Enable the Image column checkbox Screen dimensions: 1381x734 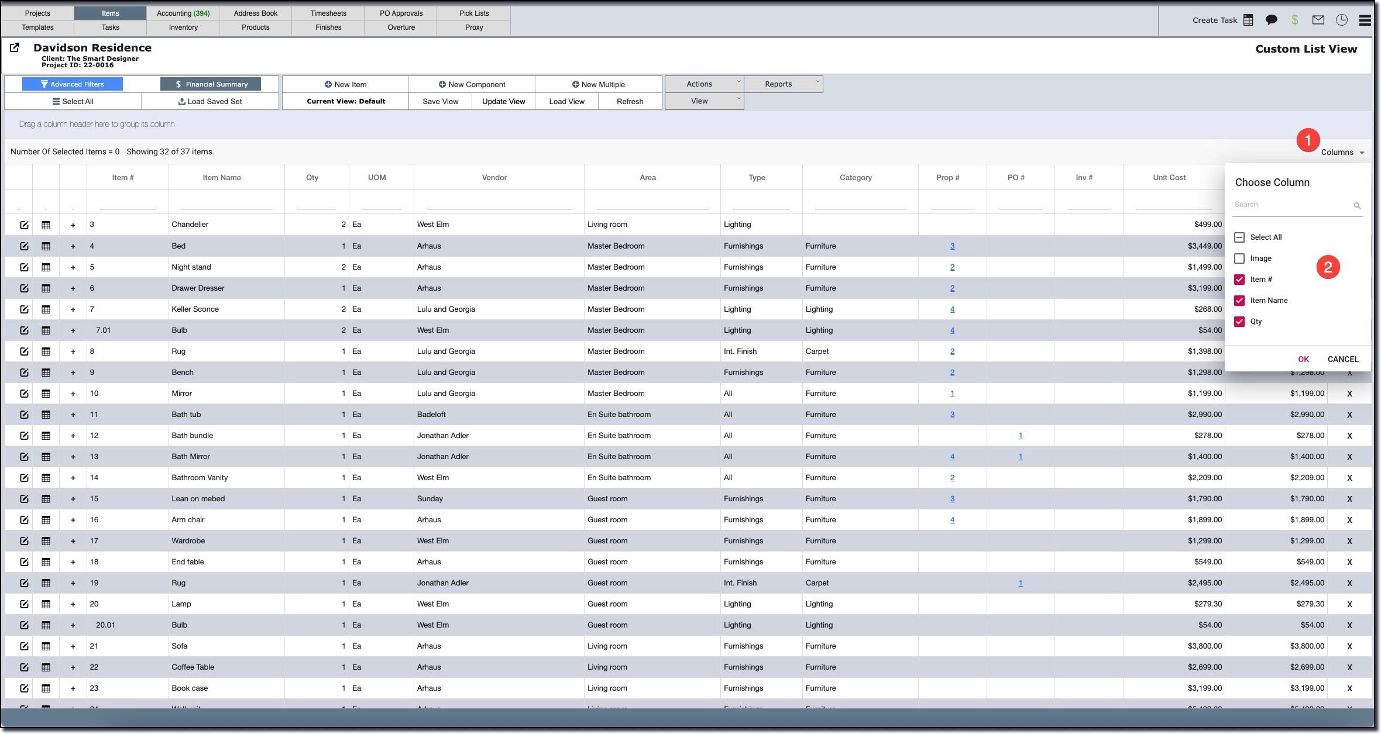point(1239,259)
